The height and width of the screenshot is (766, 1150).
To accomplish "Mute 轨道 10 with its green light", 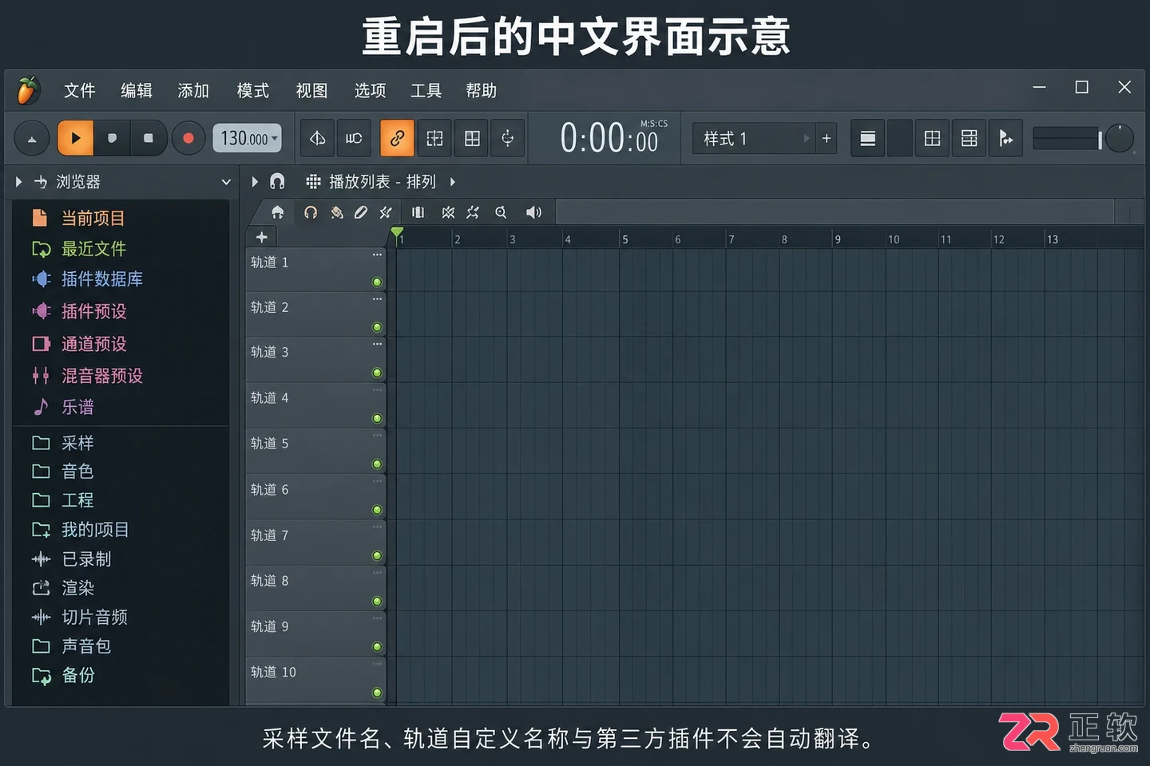I will tap(377, 693).
